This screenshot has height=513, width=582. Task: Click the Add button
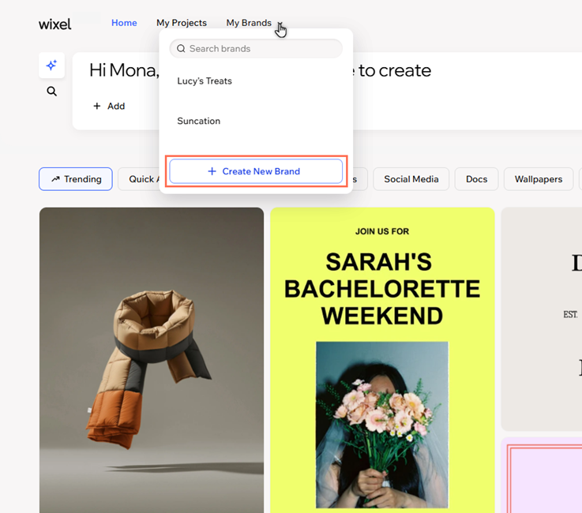pos(109,106)
